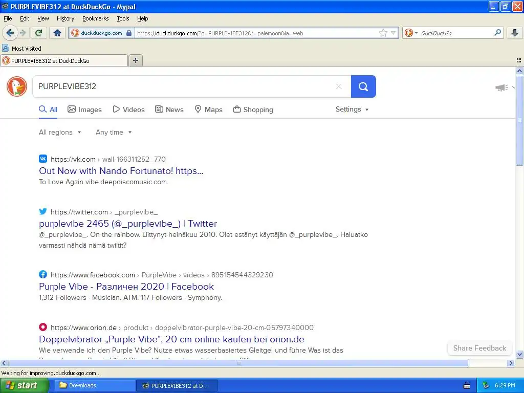524x393 pixels.
Task: Clear the search box with the X
Action: 339,86
